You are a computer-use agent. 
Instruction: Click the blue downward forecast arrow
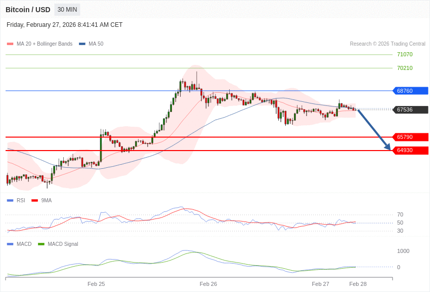(374, 130)
